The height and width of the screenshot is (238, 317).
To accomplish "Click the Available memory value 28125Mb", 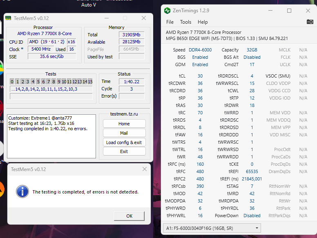I will point(132,42).
